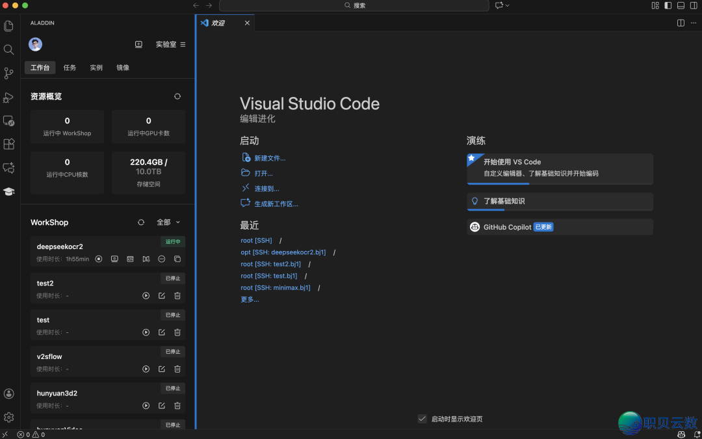Open Source Control in activity bar
The width and height of the screenshot is (702, 439).
click(x=9, y=73)
